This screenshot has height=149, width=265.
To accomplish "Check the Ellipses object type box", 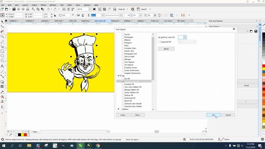I will click(123, 40).
